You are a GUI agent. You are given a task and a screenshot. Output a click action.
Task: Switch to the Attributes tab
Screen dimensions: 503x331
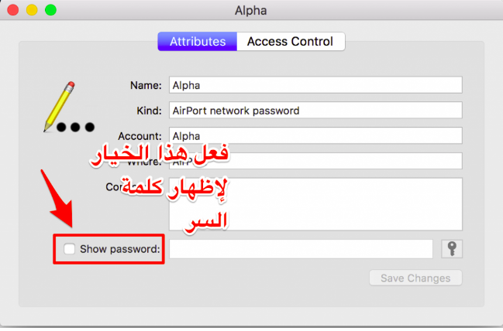[198, 42]
